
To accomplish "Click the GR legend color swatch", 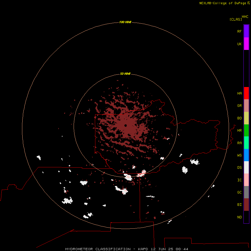I will click(x=246, y=106).
